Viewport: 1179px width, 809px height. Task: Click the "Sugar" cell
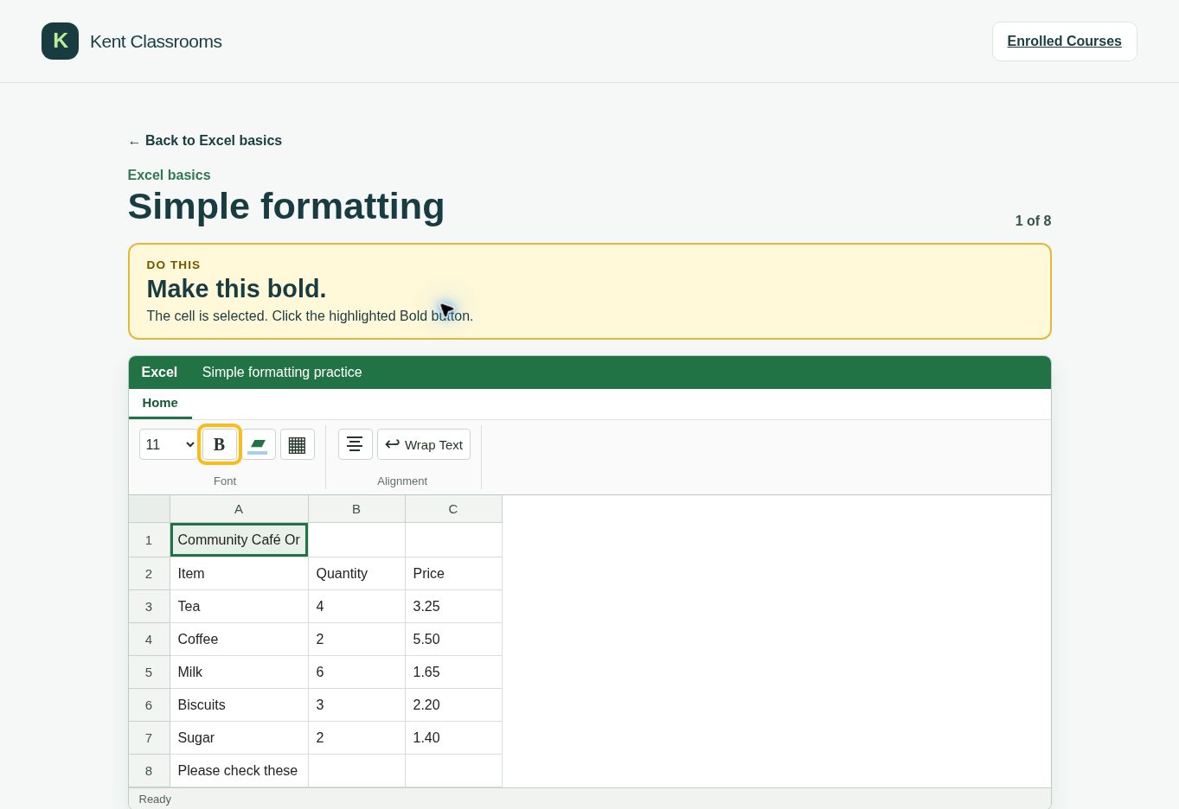coord(239,738)
